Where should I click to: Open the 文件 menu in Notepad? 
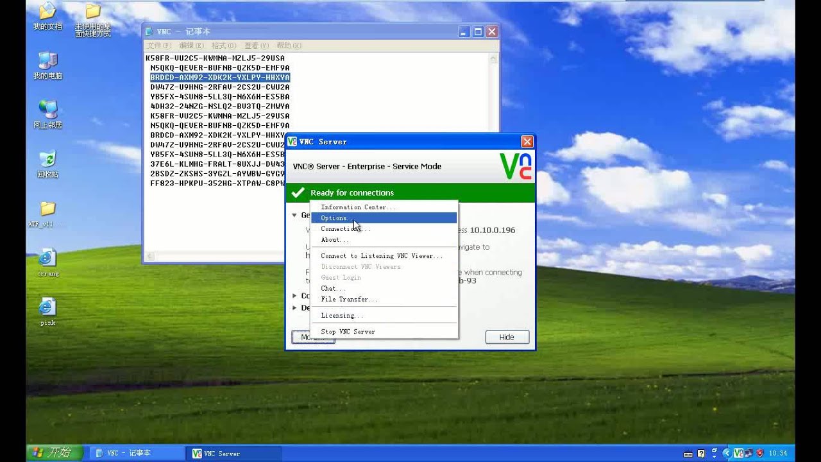(x=159, y=46)
